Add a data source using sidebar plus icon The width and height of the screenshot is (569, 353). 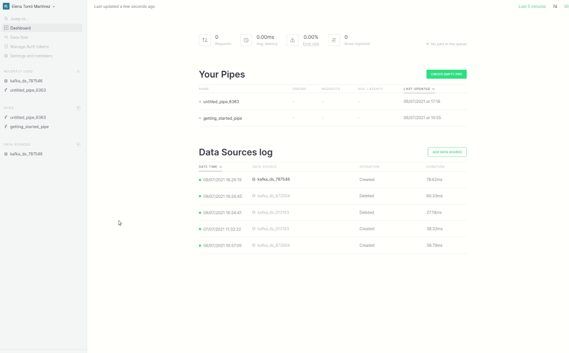coord(78,144)
